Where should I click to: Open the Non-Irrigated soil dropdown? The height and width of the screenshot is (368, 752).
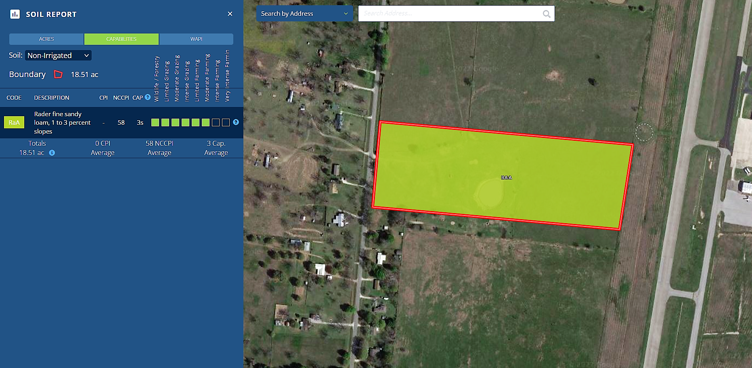pos(59,55)
